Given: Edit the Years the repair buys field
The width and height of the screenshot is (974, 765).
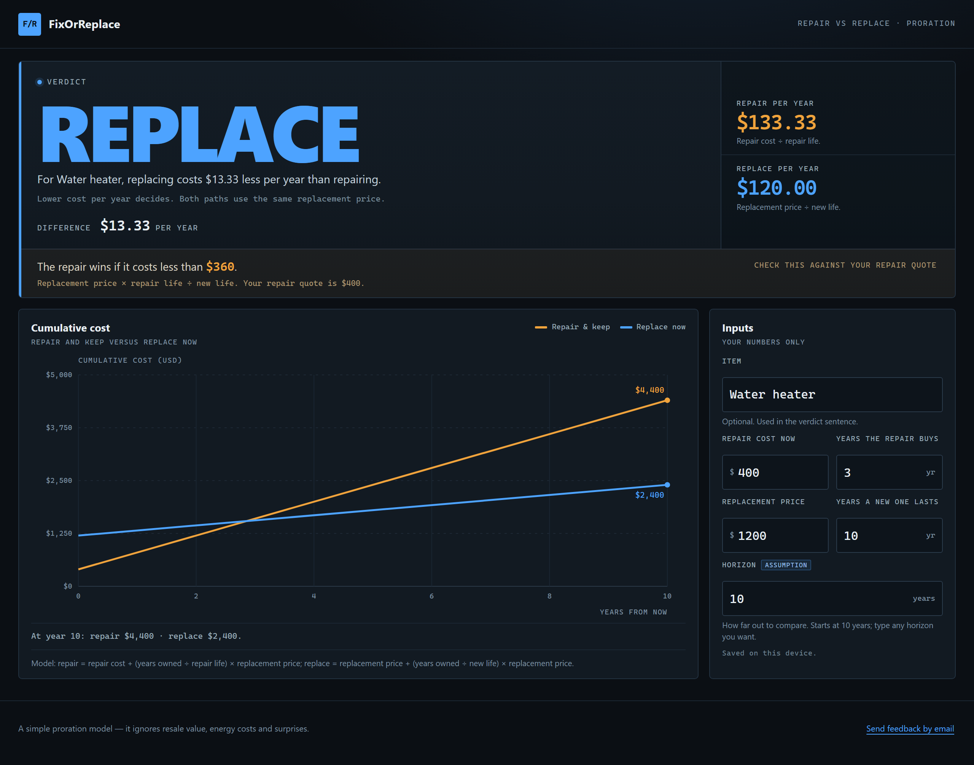Looking at the screenshot, I should point(889,473).
